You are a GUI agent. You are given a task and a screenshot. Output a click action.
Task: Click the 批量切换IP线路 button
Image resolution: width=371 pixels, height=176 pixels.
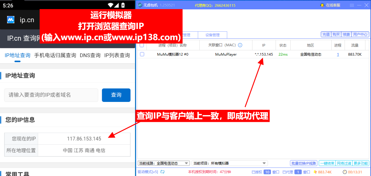tap(303, 163)
